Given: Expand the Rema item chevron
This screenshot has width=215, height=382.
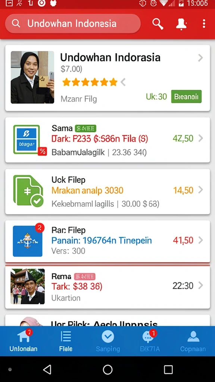Looking at the screenshot, I should click(200, 285).
